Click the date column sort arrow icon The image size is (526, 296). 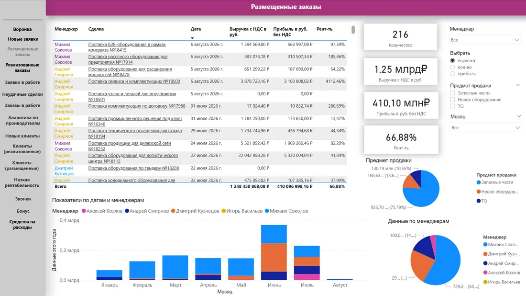click(x=192, y=38)
